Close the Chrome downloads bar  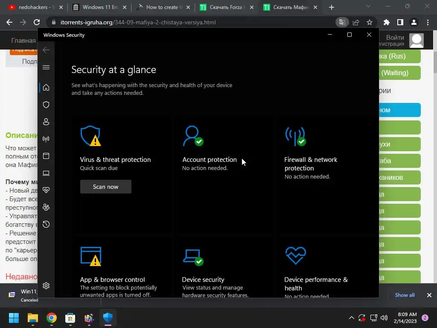429,295
